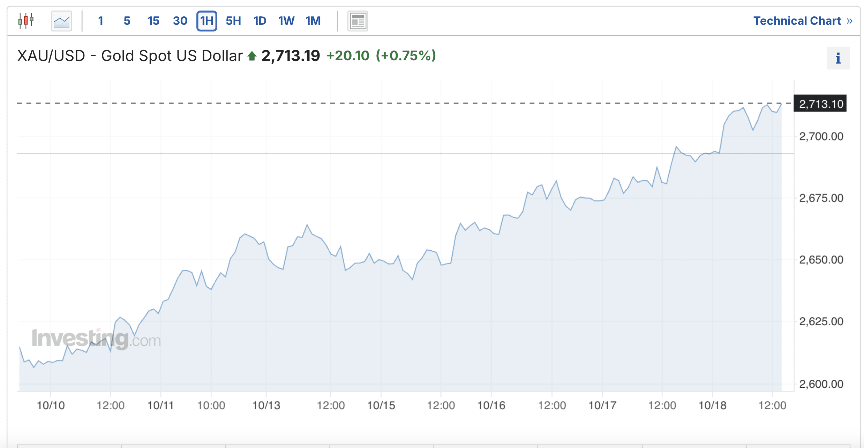Select the area line chart icon

pyautogui.click(x=62, y=21)
